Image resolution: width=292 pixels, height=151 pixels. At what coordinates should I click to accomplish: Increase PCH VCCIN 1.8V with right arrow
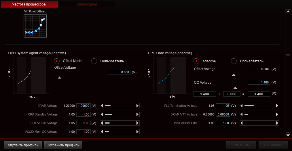click(x=277, y=123)
